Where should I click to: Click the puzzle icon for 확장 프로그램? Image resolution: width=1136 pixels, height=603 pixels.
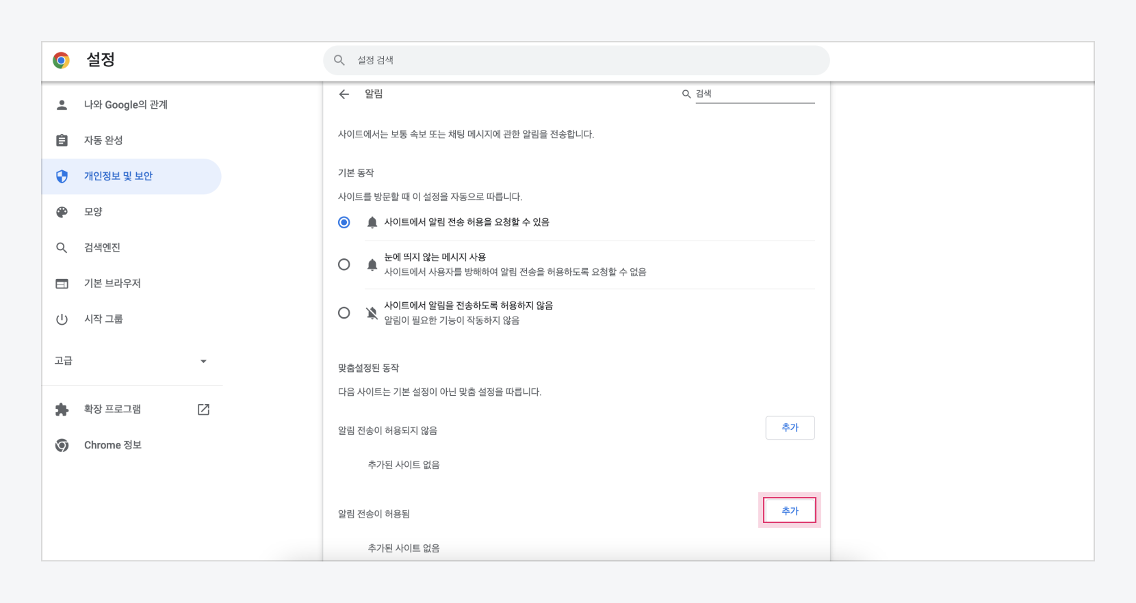coord(62,410)
